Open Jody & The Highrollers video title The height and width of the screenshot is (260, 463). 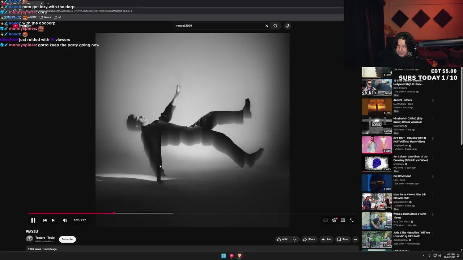412,234
